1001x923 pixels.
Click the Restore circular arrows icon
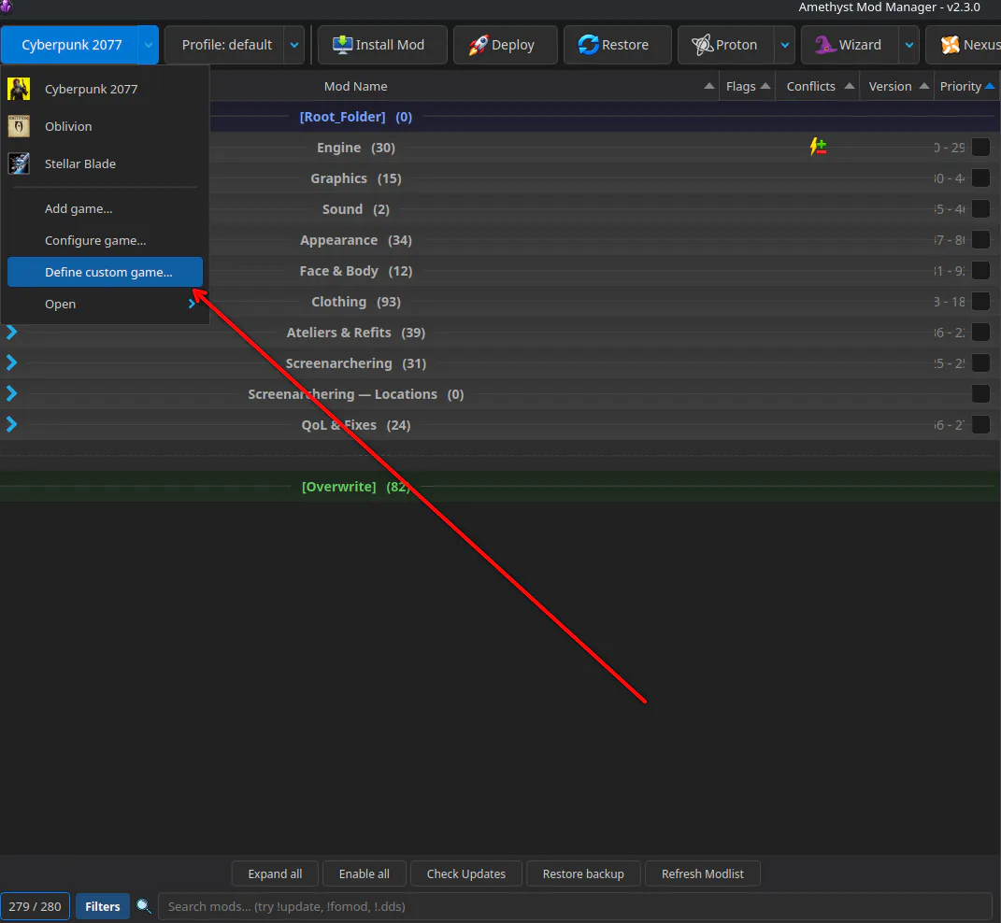[x=588, y=45]
